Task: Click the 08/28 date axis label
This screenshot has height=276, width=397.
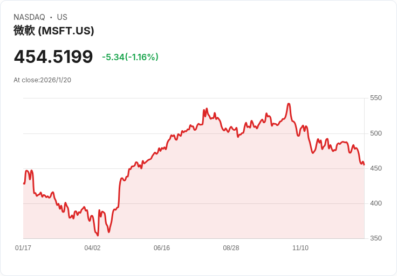Action: (x=231, y=247)
